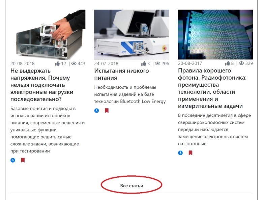The width and height of the screenshot is (264, 200).
Task: Bookmark the Bluetooth Low Energy article
Action: click(x=107, y=110)
